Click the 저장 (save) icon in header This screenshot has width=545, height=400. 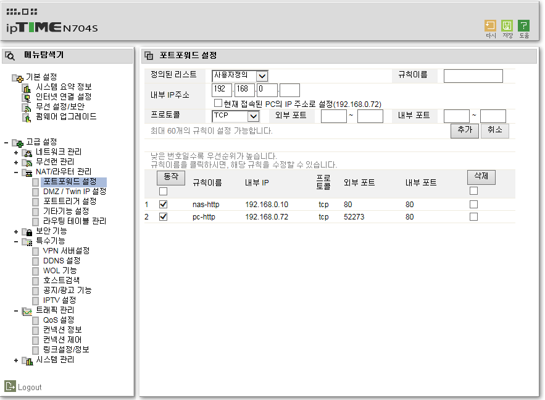coord(507,26)
